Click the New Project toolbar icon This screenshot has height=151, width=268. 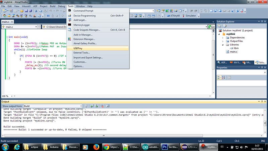(x=4, y=11)
